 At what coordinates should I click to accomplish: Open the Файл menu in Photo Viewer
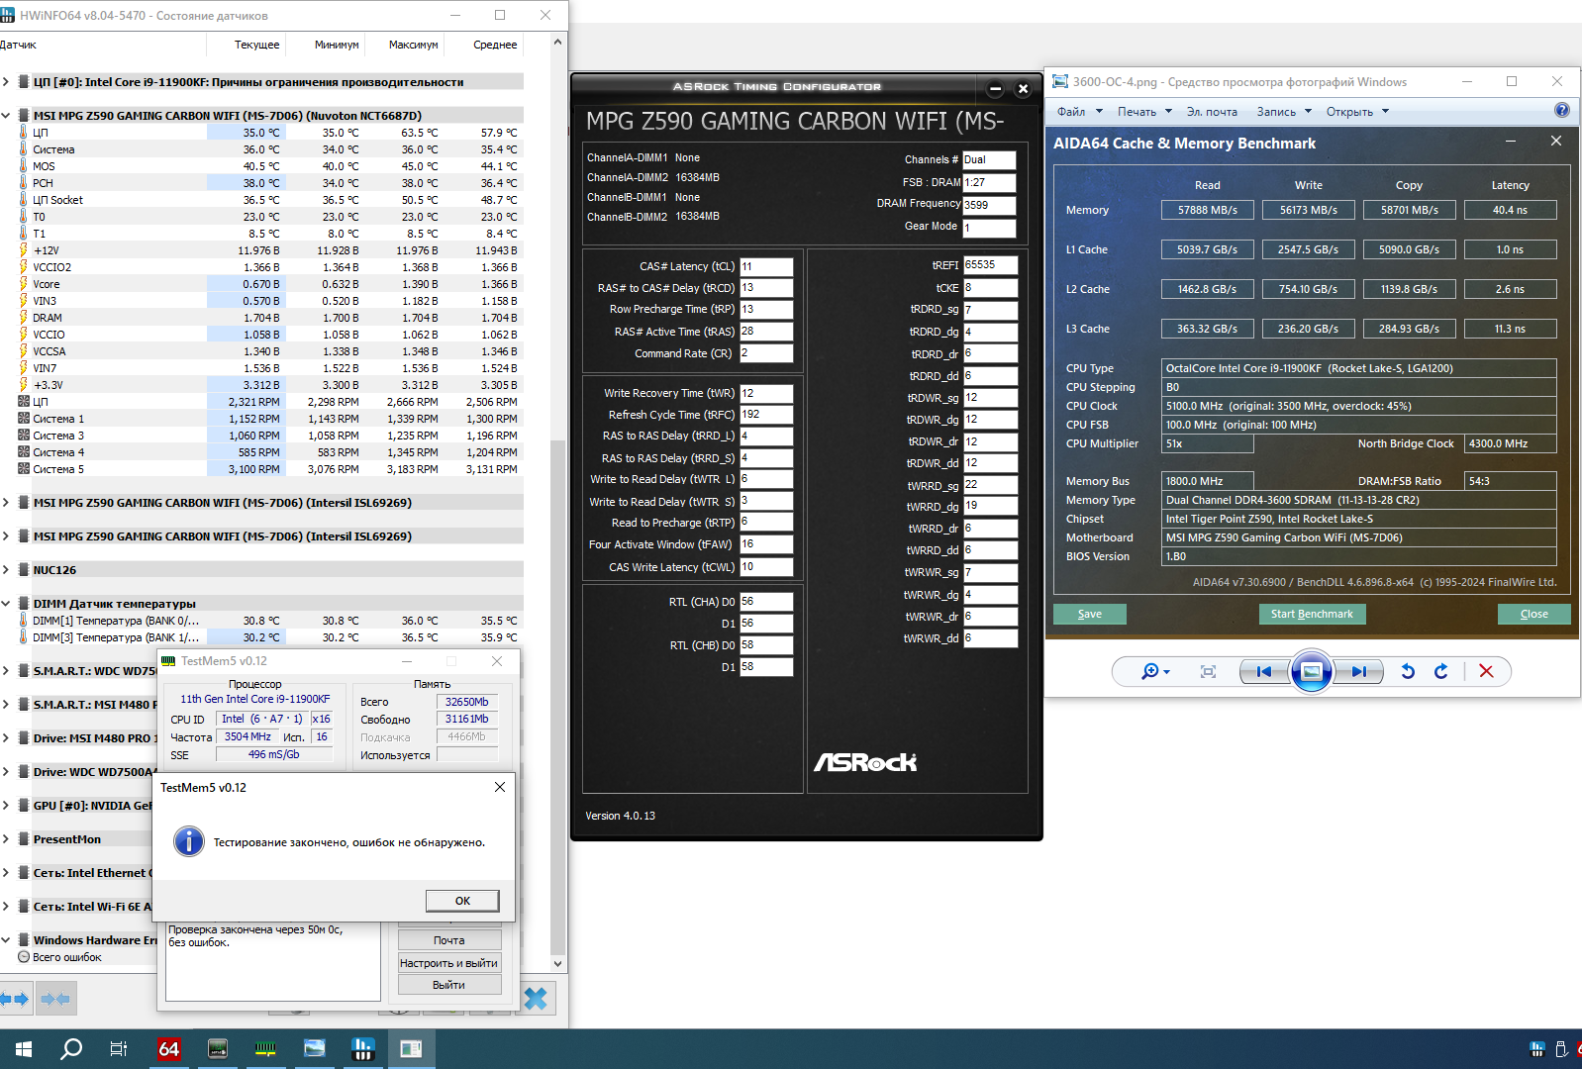(1077, 112)
